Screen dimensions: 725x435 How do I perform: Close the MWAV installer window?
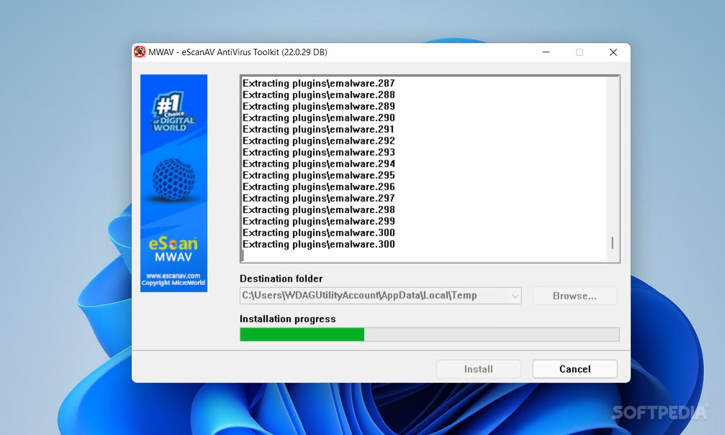(613, 52)
